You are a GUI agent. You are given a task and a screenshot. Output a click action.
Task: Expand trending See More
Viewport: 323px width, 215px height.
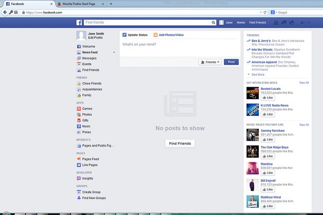pyautogui.click(x=258, y=74)
